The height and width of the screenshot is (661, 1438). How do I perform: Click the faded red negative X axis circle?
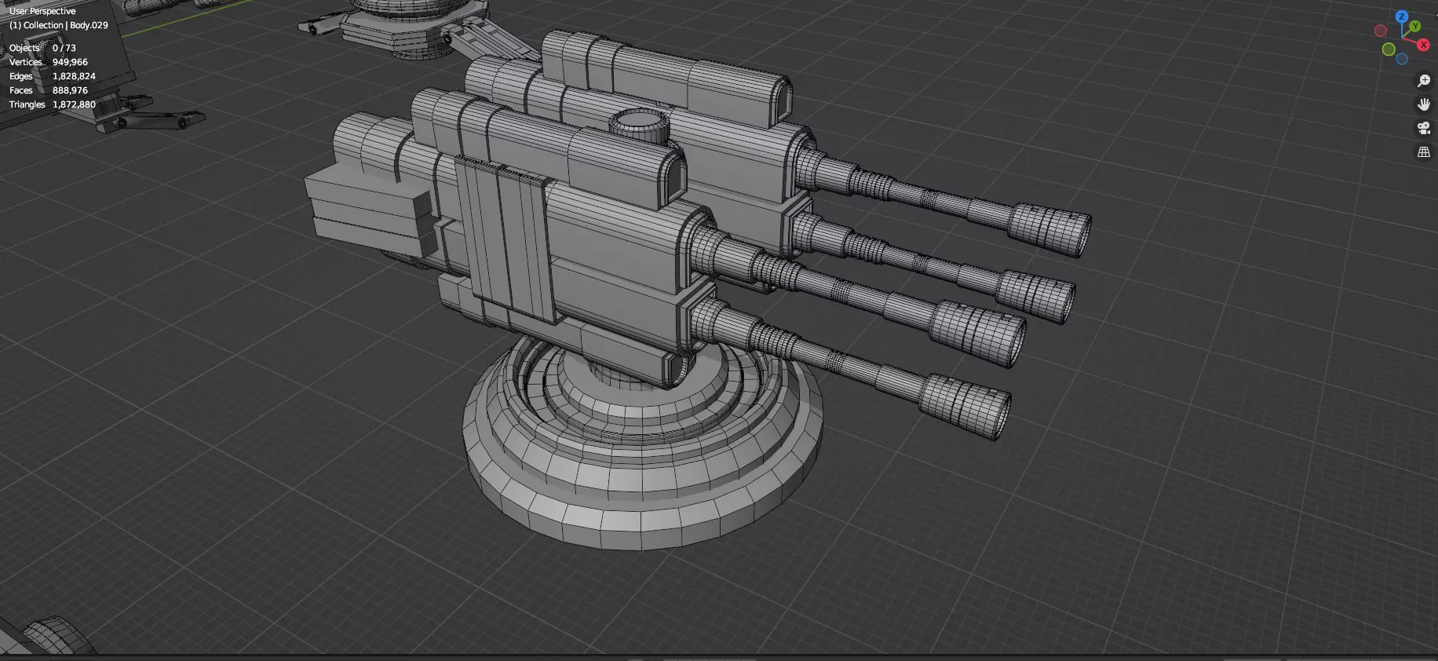tap(1381, 31)
